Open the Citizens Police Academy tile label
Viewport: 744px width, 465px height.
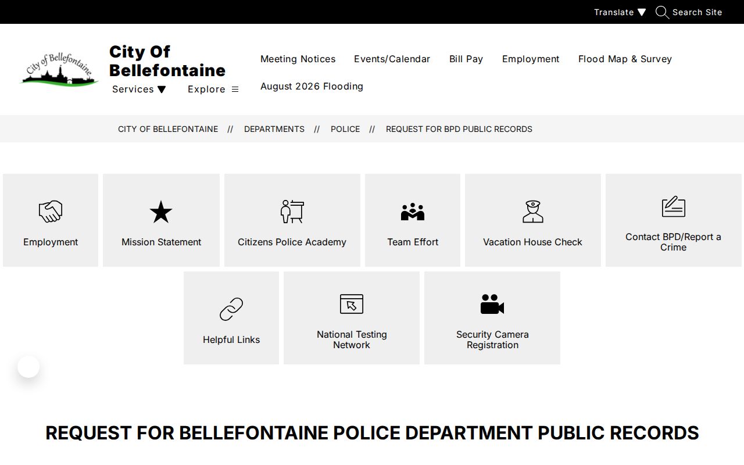(292, 242)
